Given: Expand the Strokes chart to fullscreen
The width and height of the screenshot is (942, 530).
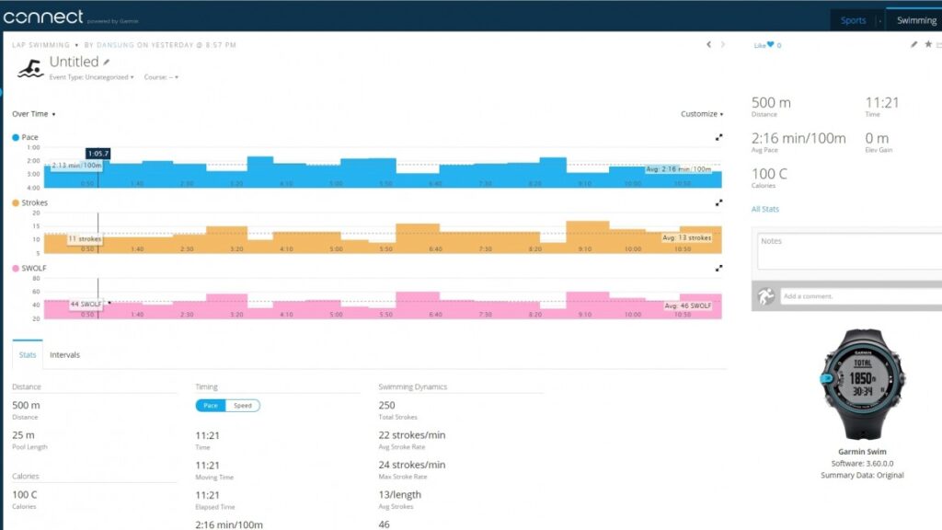Looking at the screenshot, I should (x=718, y=202).
